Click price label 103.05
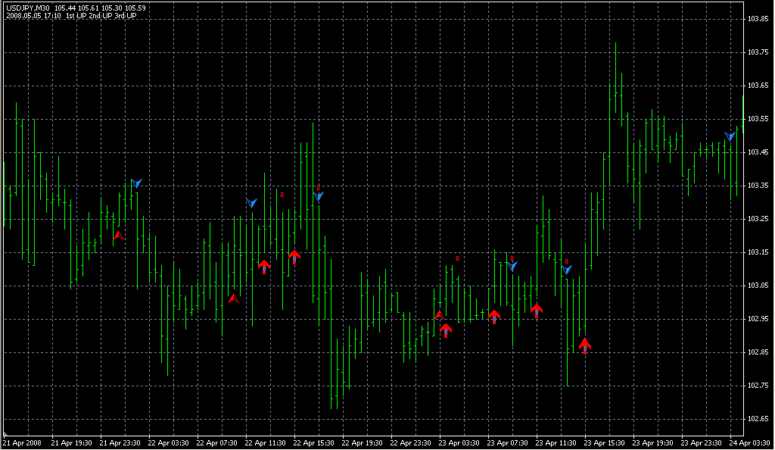This screenshot has width=775, height=450. (758, 286)
